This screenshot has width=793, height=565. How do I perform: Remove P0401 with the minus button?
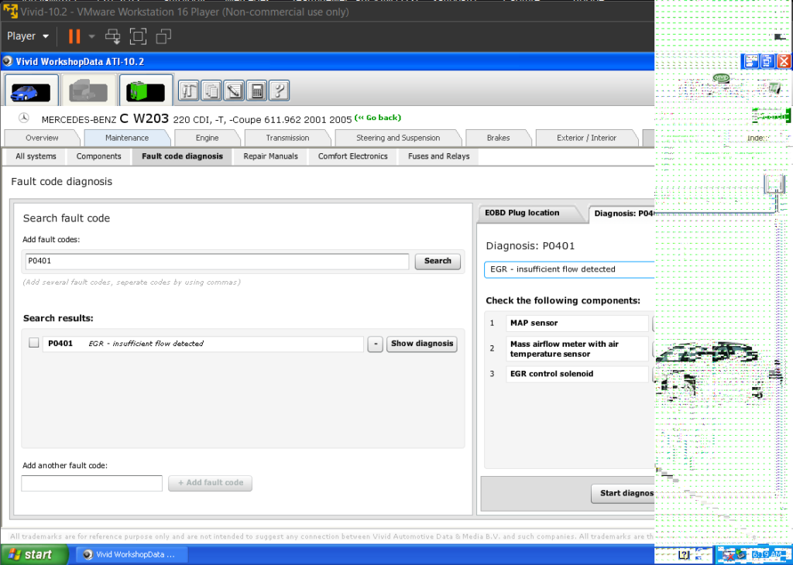point(375,344)
